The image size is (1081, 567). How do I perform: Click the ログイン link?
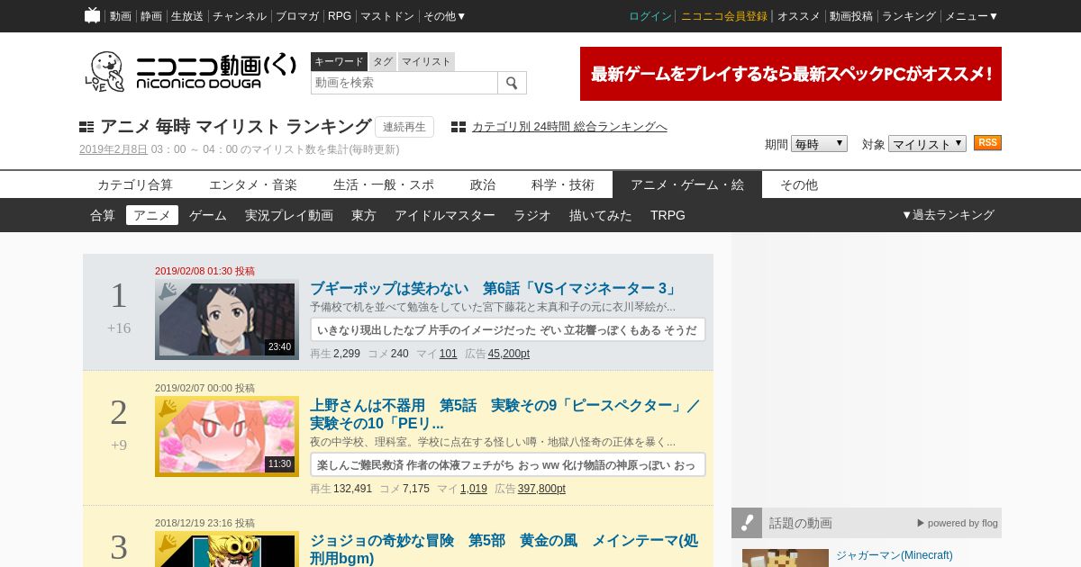point(650,16)
